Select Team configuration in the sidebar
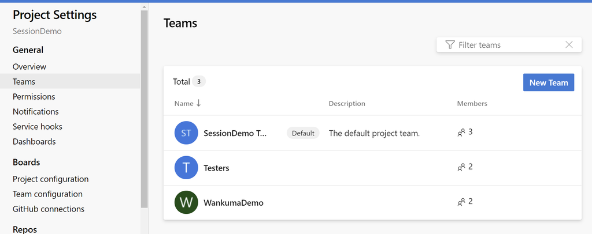 point(47,194)
